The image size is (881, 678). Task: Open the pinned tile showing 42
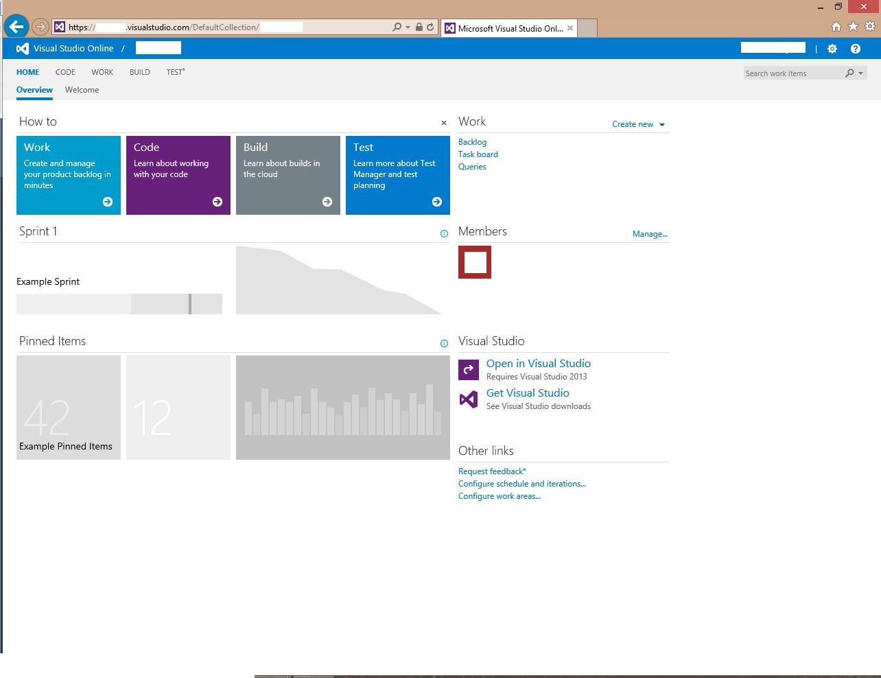pos(69,408)
